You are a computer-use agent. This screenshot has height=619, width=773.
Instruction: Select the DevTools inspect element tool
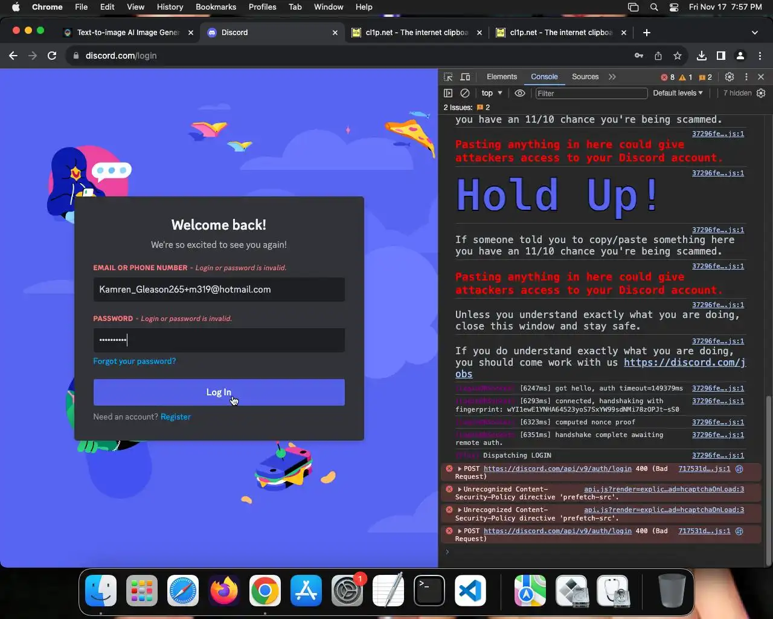pyautogui.click(x=448, y=77)
